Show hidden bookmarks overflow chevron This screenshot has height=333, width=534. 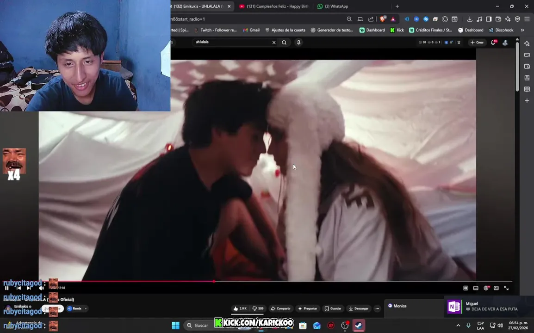point(522,30)
